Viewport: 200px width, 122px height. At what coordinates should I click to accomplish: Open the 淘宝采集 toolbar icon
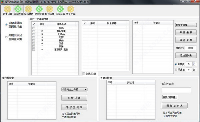tap(60, 10)
